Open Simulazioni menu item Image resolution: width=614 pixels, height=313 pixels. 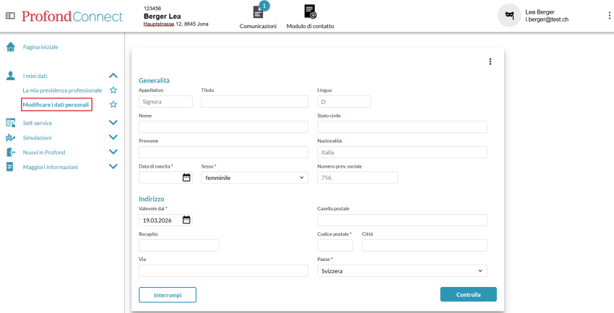point(37,138)
